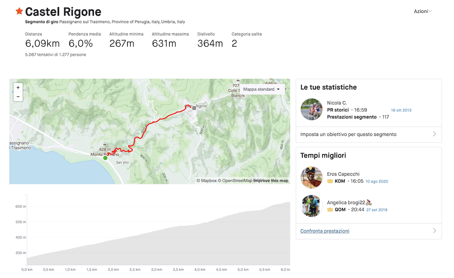This screenshot has width=454, height=278.
Task: Open the 16 ott 2013 activity date link
Action: (x=401, y=110)
